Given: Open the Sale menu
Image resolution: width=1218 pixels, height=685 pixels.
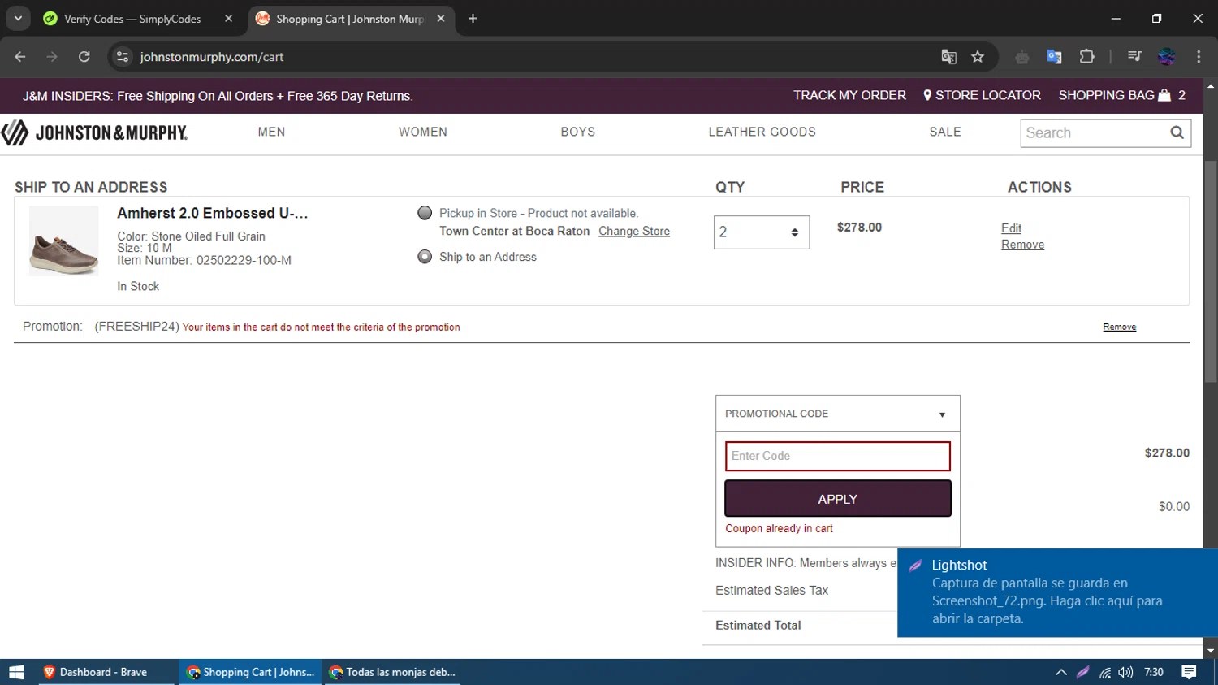Looking at the screenshot, I should click(945, 132).
